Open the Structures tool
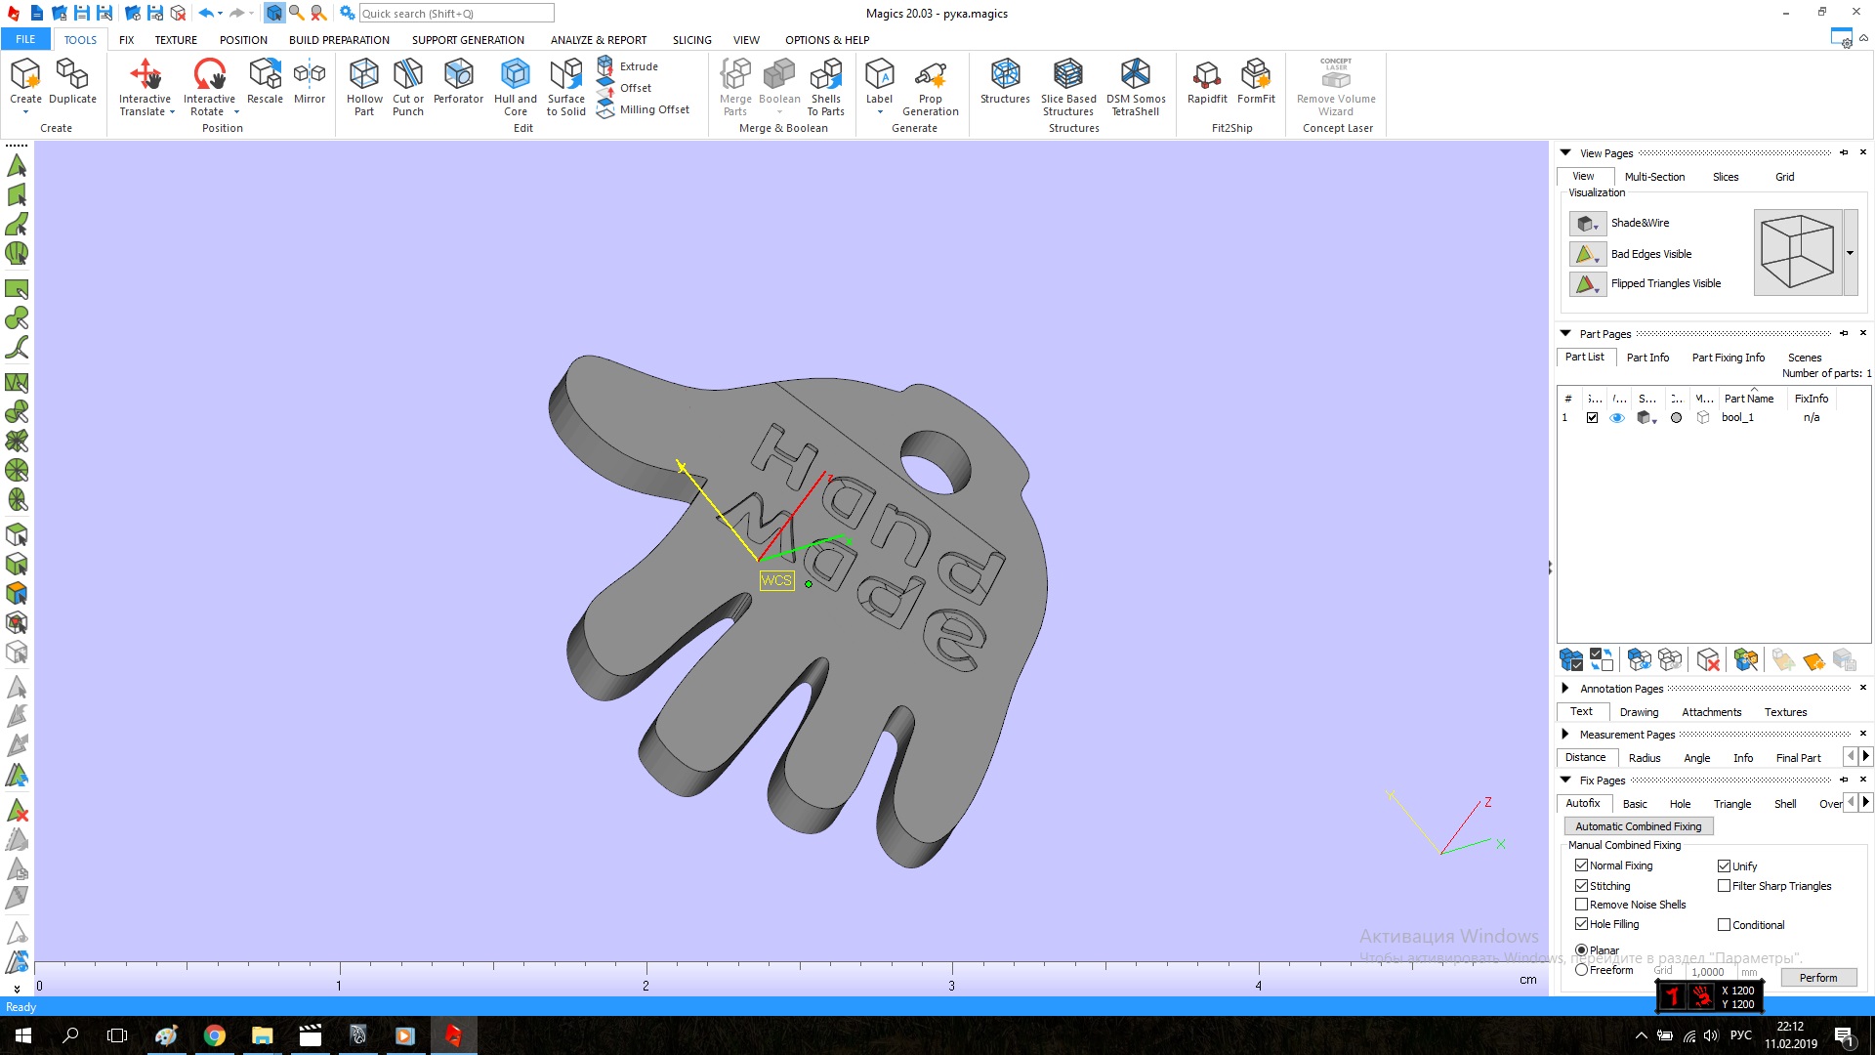 [x=1005, y=80]
